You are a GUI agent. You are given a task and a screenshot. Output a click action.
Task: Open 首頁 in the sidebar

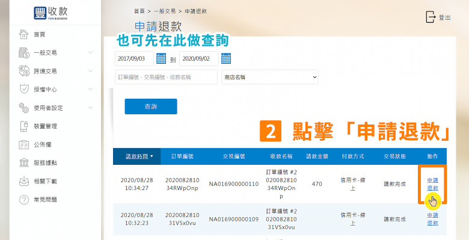(x=39, y=35)
